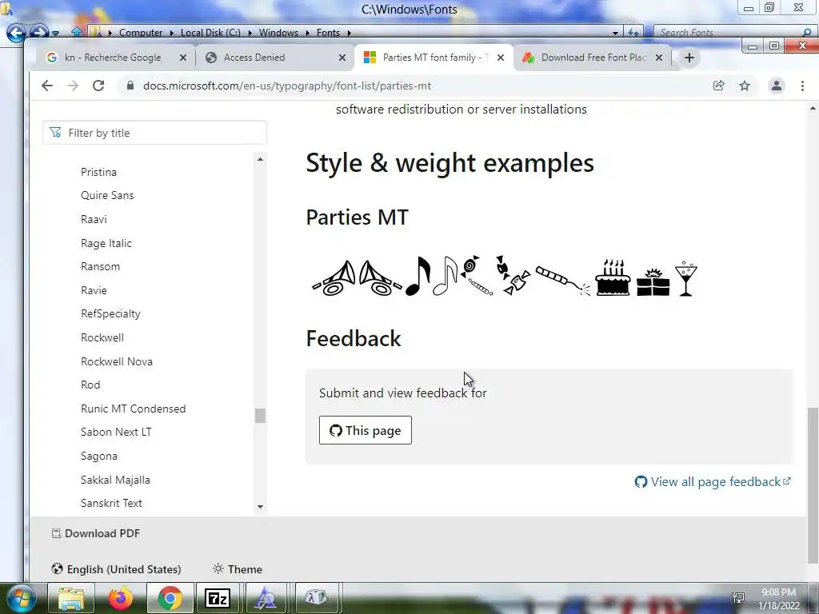Go back in Chrome browser
Image resolution: width=819 pixels, height=614 pixels.
[47, 86]
